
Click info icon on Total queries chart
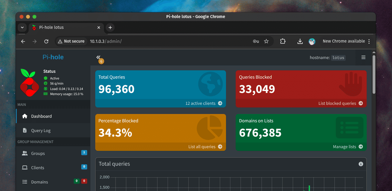click(x=361, y=164)
